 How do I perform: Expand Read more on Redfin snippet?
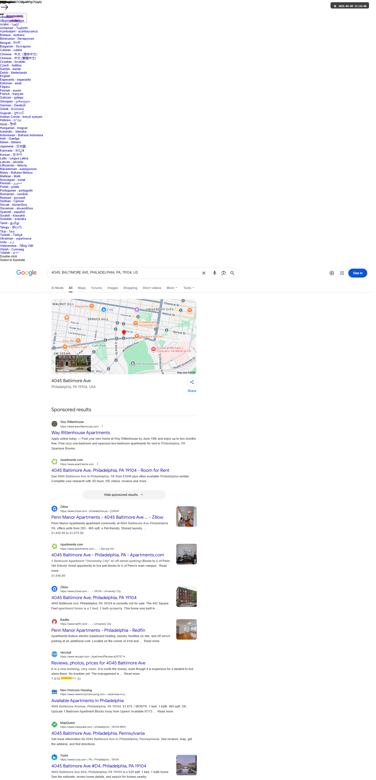pyautogui.click(x=151, y=641)
